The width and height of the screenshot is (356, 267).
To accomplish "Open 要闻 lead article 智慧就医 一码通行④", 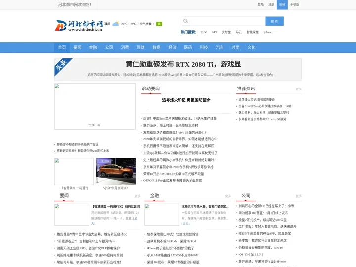I will (116, 206).
